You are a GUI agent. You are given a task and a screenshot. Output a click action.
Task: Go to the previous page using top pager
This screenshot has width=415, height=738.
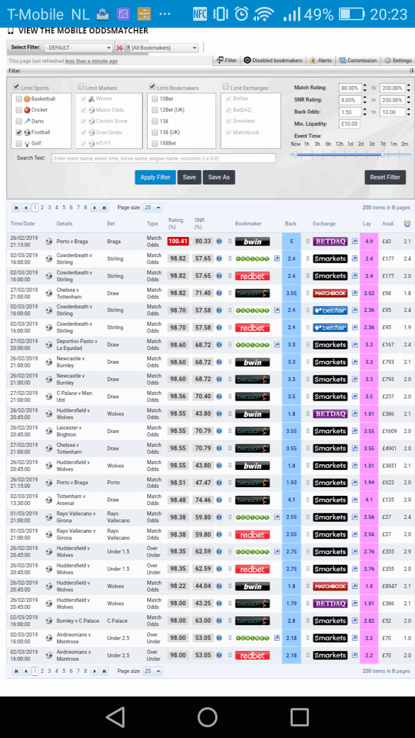(x=26, y=208)
